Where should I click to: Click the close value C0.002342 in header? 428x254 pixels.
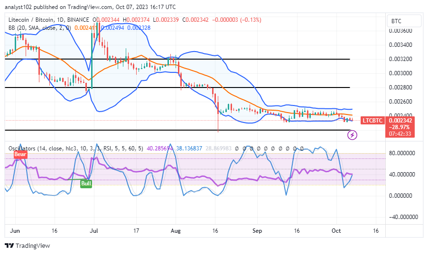(x=195, y=19)
